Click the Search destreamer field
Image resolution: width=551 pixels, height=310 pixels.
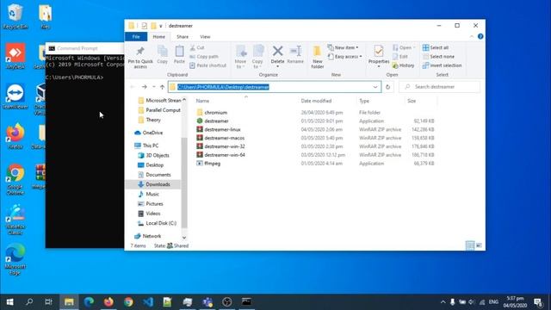[x=439, y=87]
